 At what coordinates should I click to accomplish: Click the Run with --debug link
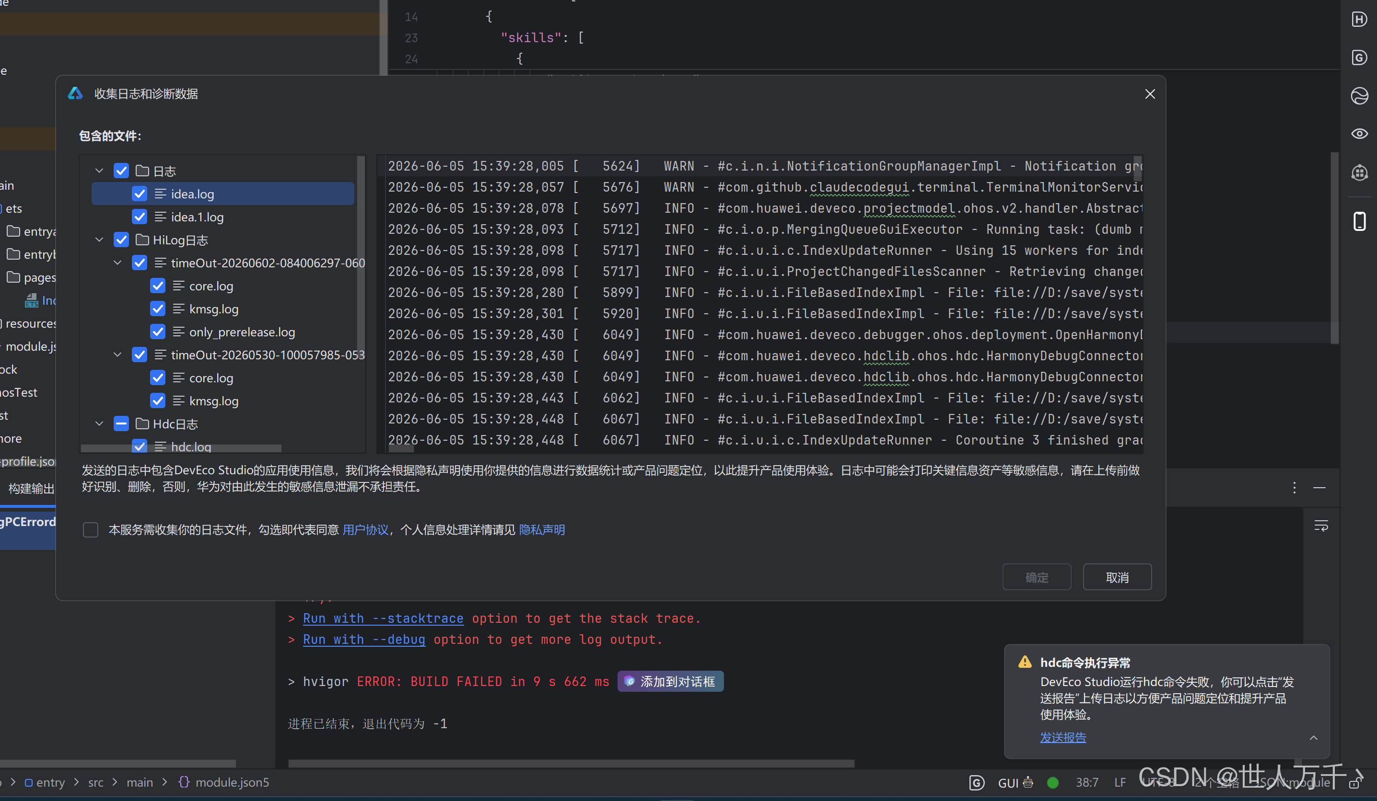click(364, 640)
